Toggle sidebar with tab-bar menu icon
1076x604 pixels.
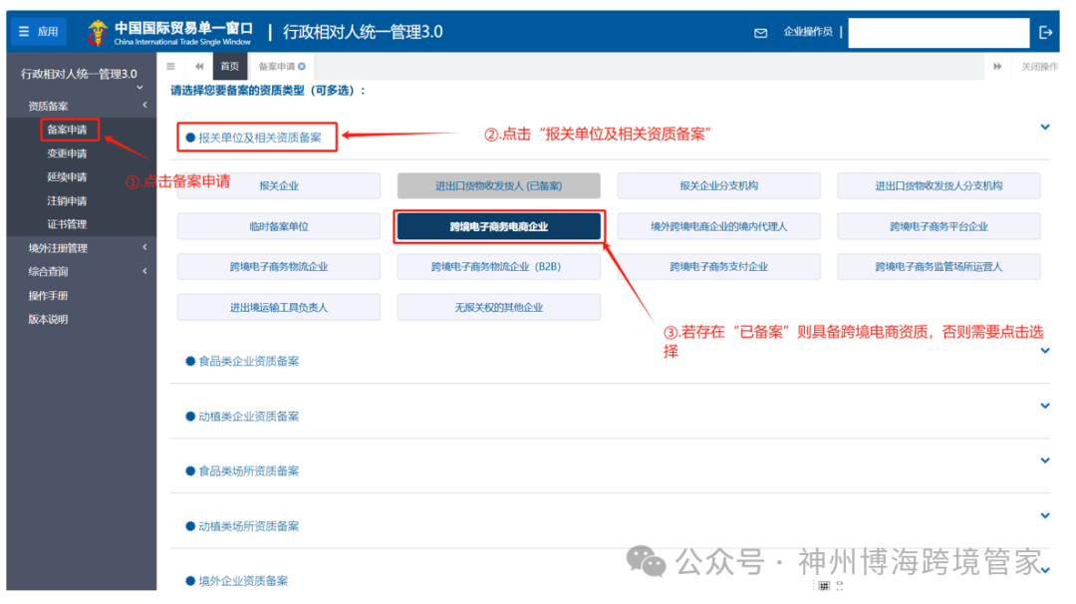[171, 67]
